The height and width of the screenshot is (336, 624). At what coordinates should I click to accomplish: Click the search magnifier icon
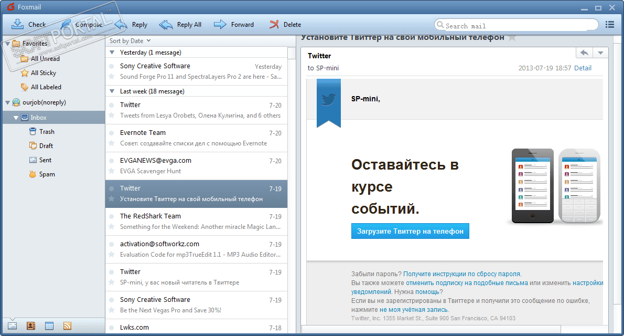pos(440,25)
